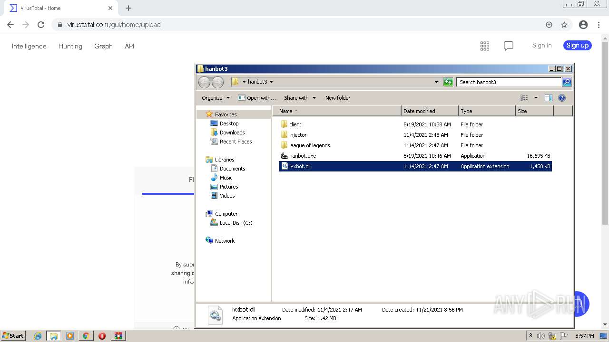
Task: Click the Explorer Forward navigation arrow
Action: 217,82
